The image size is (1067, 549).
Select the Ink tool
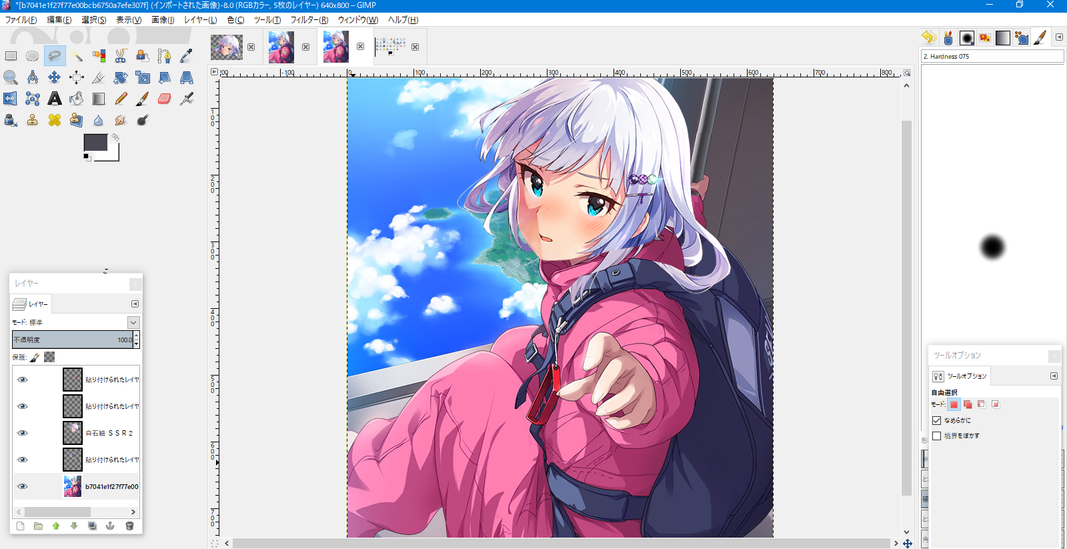(x=11, y=120)
